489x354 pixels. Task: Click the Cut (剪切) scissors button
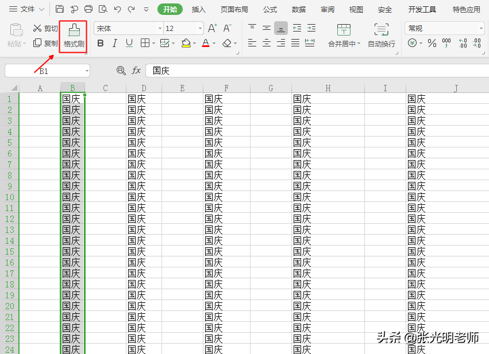(45, 28)
